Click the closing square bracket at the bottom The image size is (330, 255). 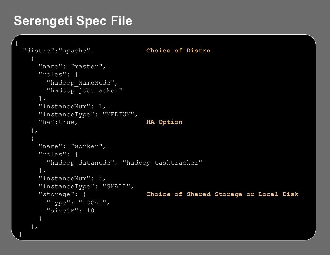(20, 234)
